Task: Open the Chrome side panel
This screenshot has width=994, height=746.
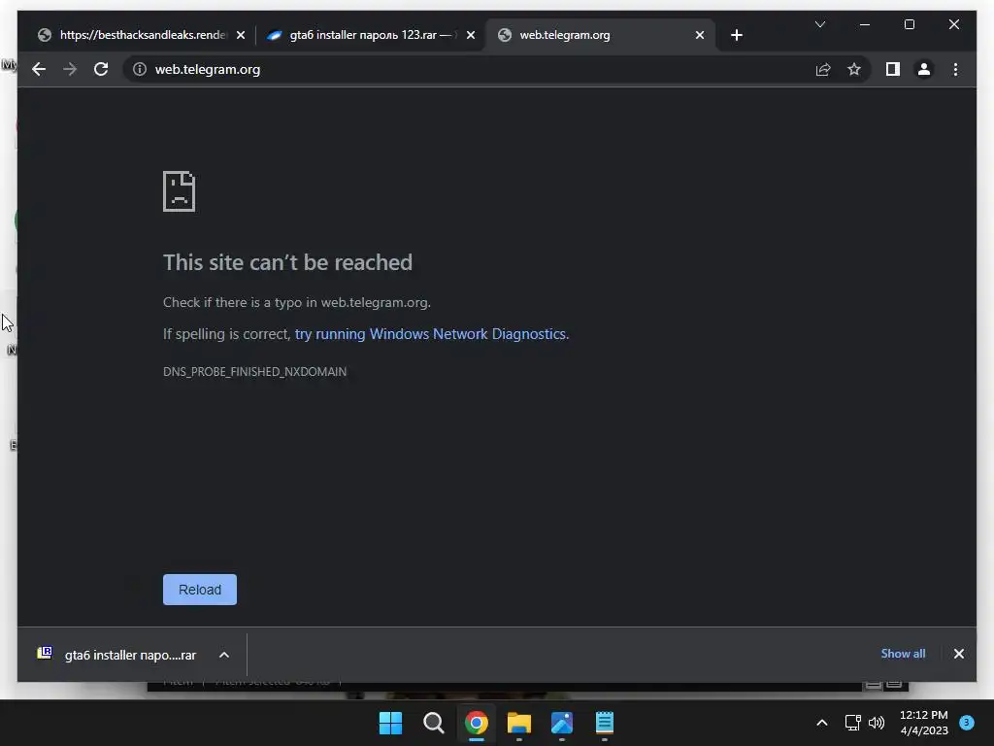Action: click(x=893, y=69)
